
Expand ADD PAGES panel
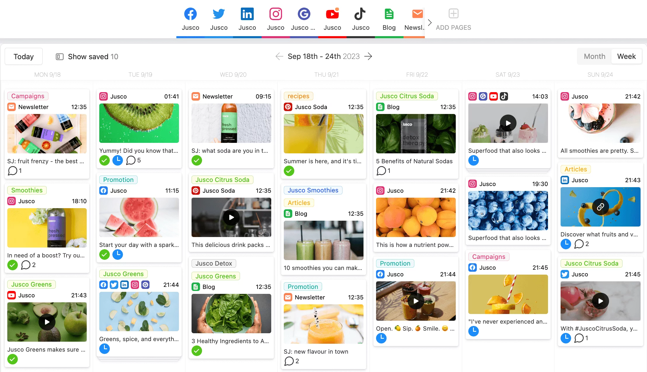coord(453,13)
